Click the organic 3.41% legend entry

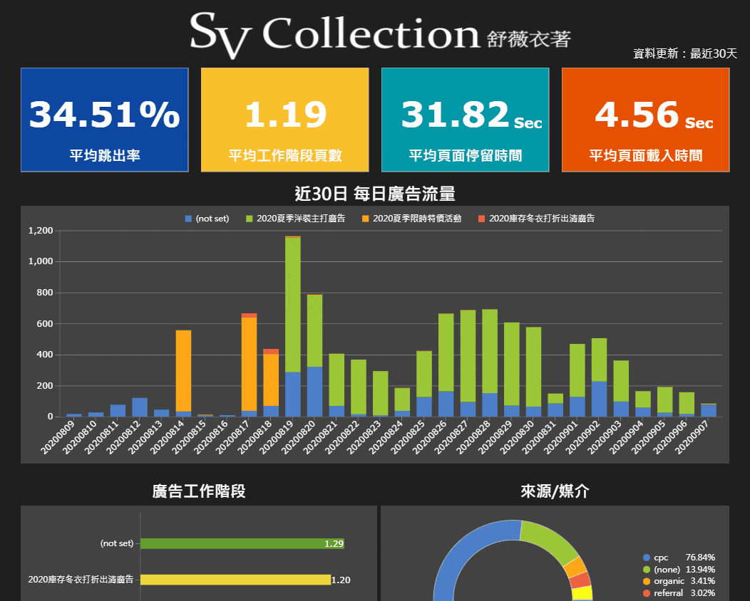[x=679, y=581]
